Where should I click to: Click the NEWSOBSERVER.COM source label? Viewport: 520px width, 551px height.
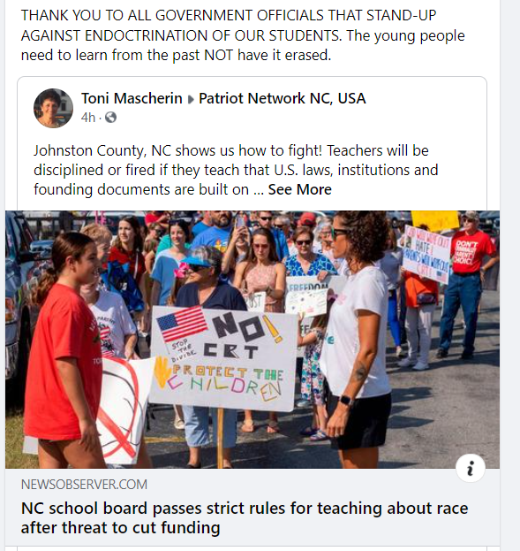point(84,485)
